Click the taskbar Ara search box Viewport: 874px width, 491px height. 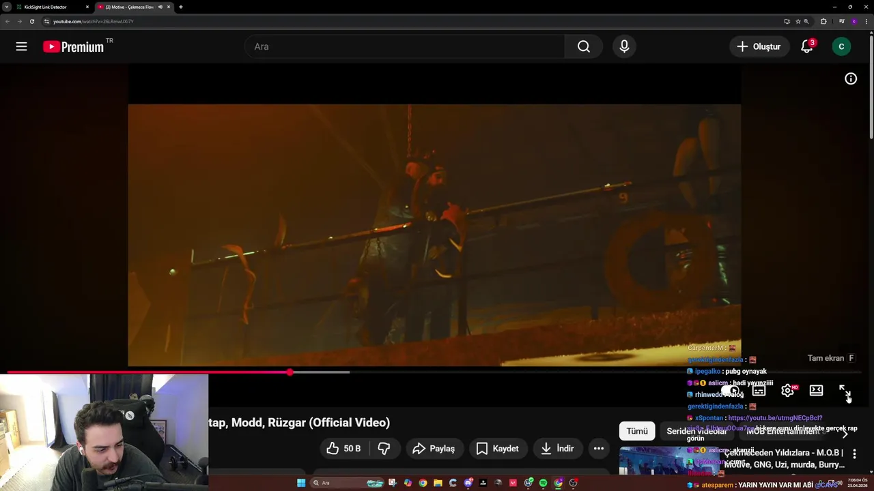coord(347,483)
